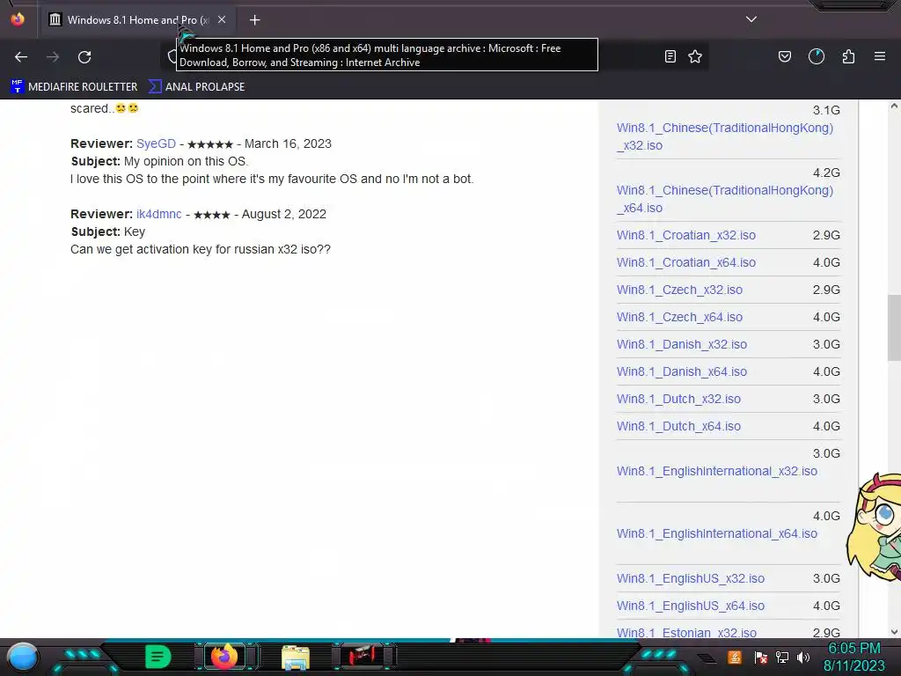This screenshot has width=901, height=676.
Task: Download Win8.1_Czech_x32.iso
Action: [x=679, y=290]
